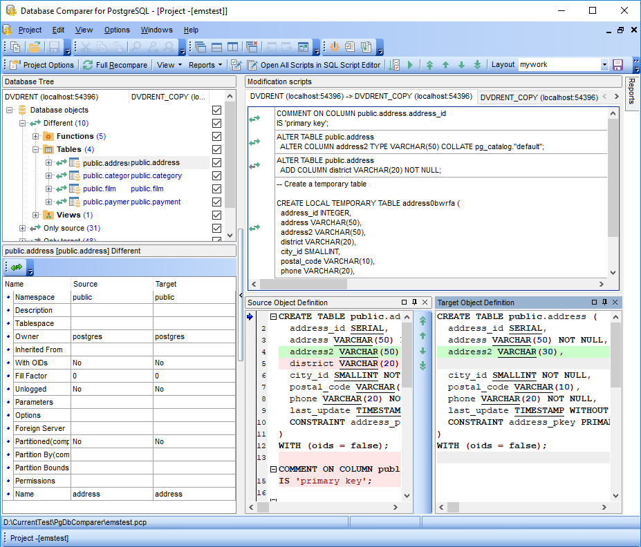Click the ALTER COLUMN address2 script row sync arrow
The height and width of the screenshot is (547, 641).
pyautogui.click(x=254, y=142)
